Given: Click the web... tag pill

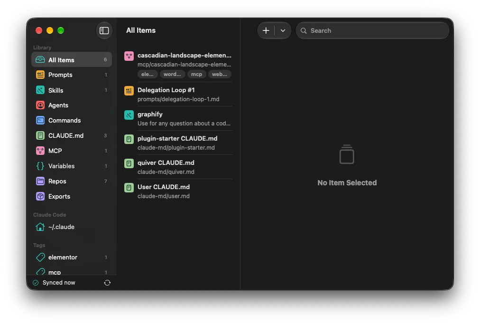Looking at the screenshot, I should coord(220,74).
